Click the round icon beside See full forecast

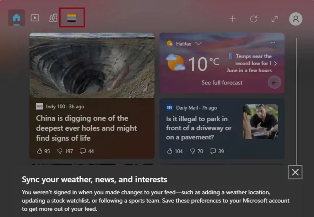click(x=274, y=82)
